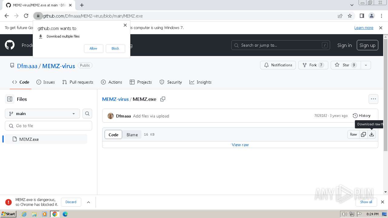Image resolution: width=388 pixels, height=218 pixels.
Task: Click the file search magnifier button
Action: coord(87,114)
